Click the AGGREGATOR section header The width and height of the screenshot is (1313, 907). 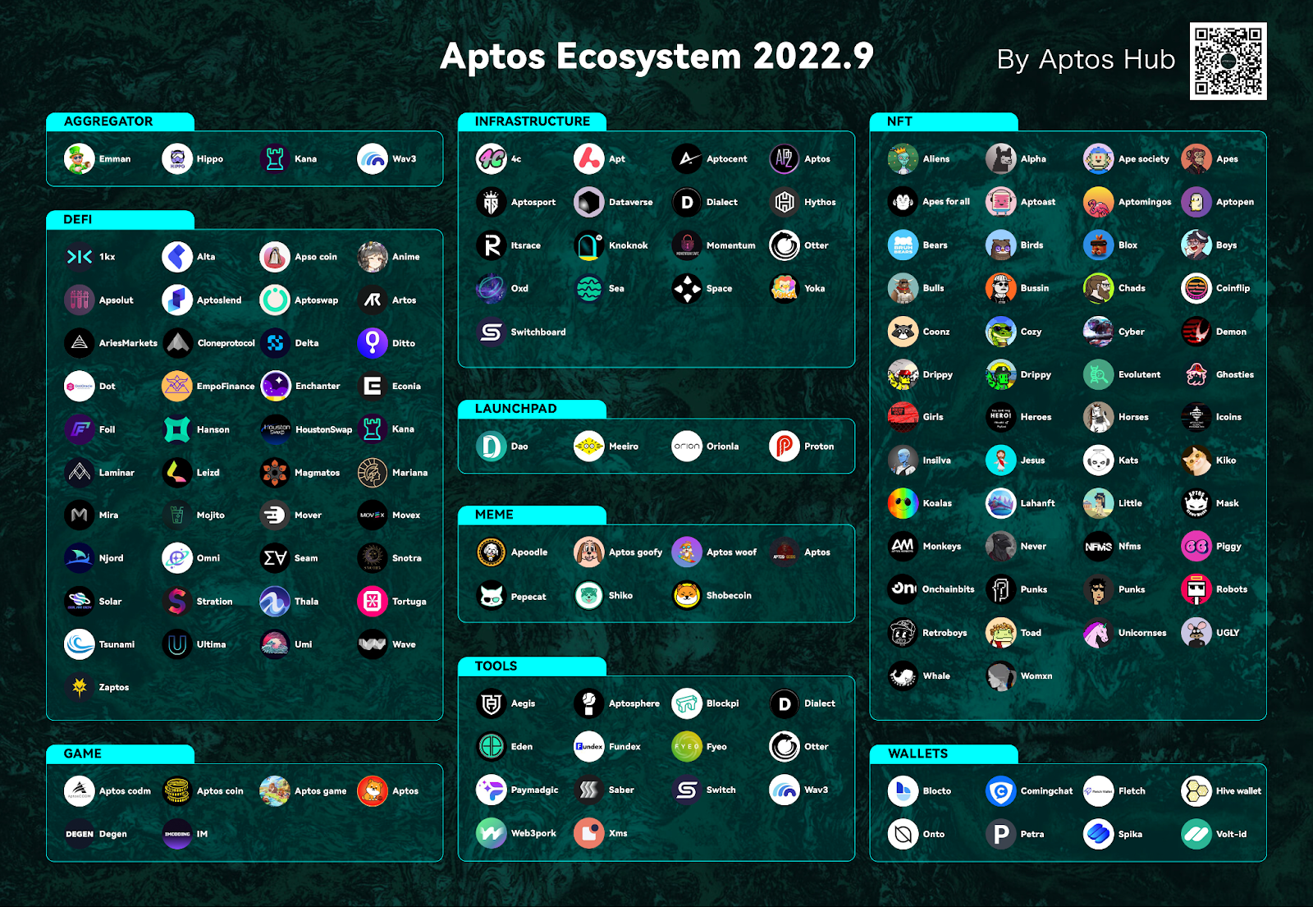tap(120, 121)
